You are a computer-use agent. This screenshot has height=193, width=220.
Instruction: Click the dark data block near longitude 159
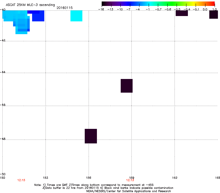click(127, 86)
